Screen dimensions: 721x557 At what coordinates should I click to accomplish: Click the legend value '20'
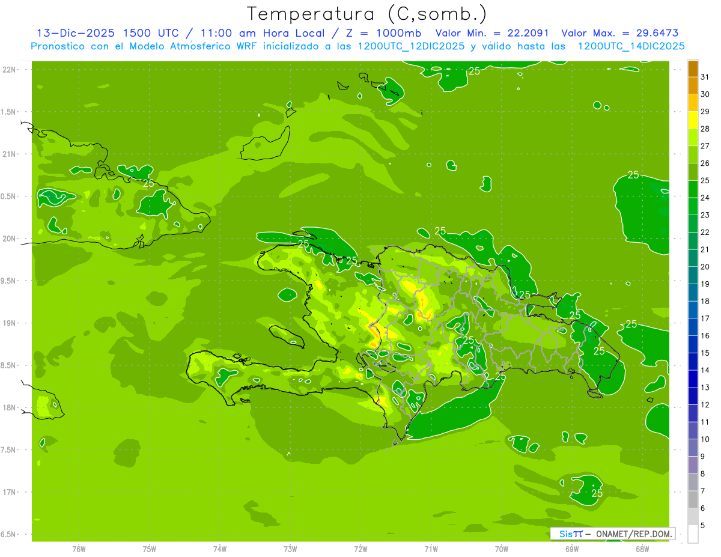point(705,267)
